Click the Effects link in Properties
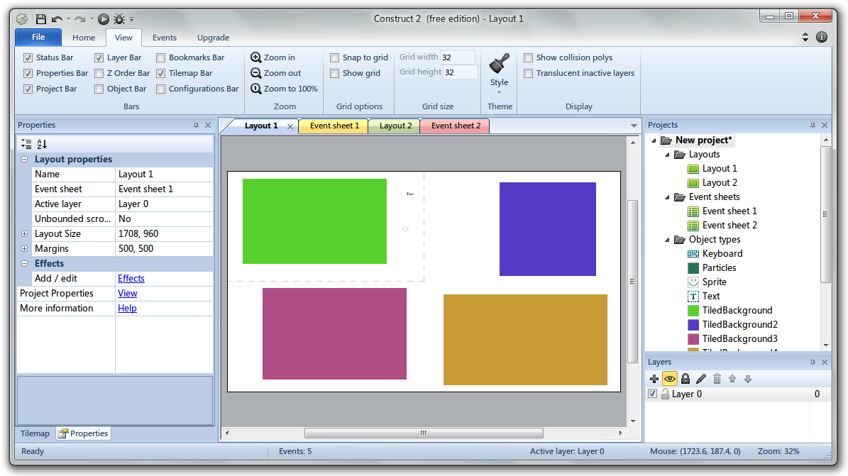The image size is (848, 476). coord(131,278)
